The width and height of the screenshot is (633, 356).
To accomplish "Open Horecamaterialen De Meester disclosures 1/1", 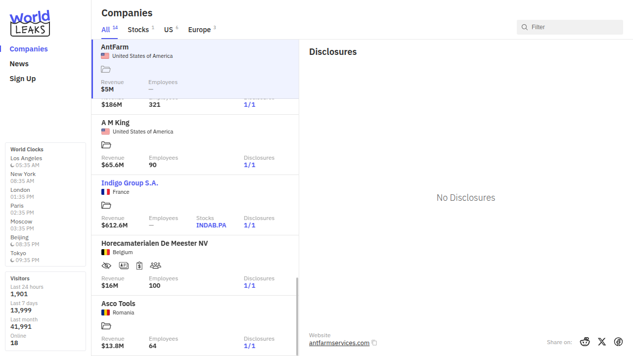I will (250, 286).
